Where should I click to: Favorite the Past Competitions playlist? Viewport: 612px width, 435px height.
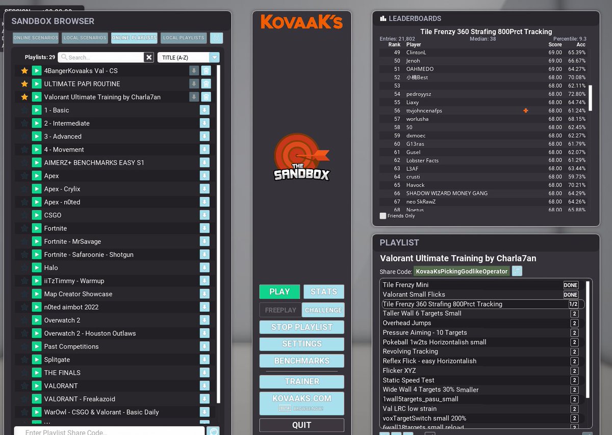pyautogui.click(x=24, y=347)
